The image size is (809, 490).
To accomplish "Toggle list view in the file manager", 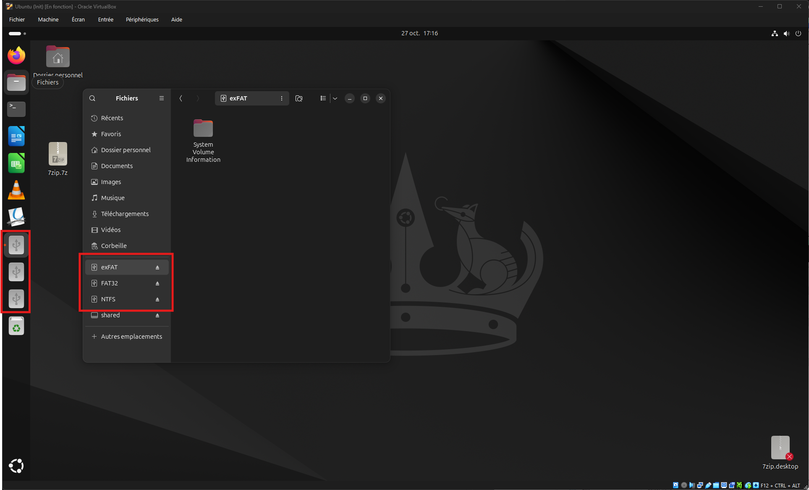I will (323, 98).
